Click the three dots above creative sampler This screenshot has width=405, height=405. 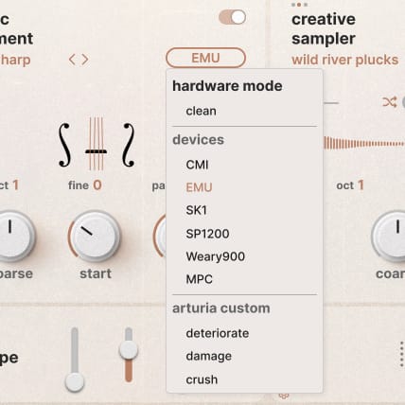click(x=299, y=5)
